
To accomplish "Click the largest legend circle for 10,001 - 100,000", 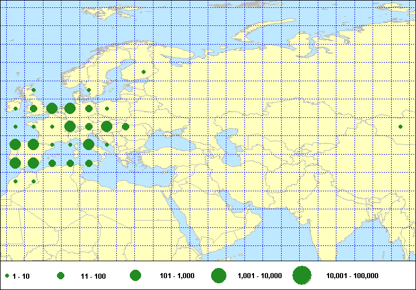I will (302, 275).
